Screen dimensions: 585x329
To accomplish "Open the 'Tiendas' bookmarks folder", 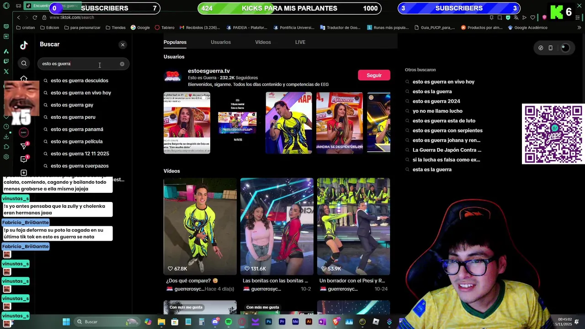I will 116,27.
